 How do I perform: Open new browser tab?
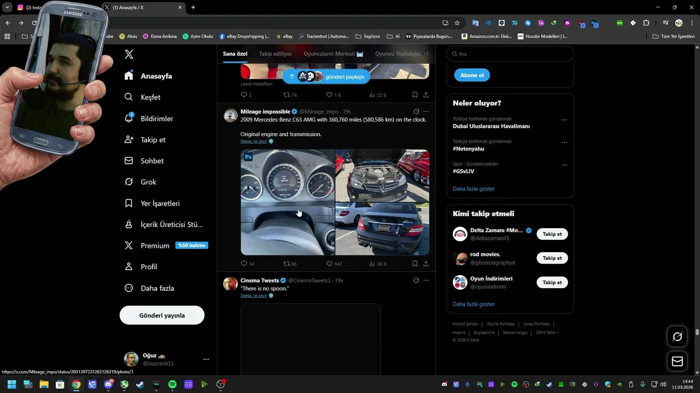point(193,8)
